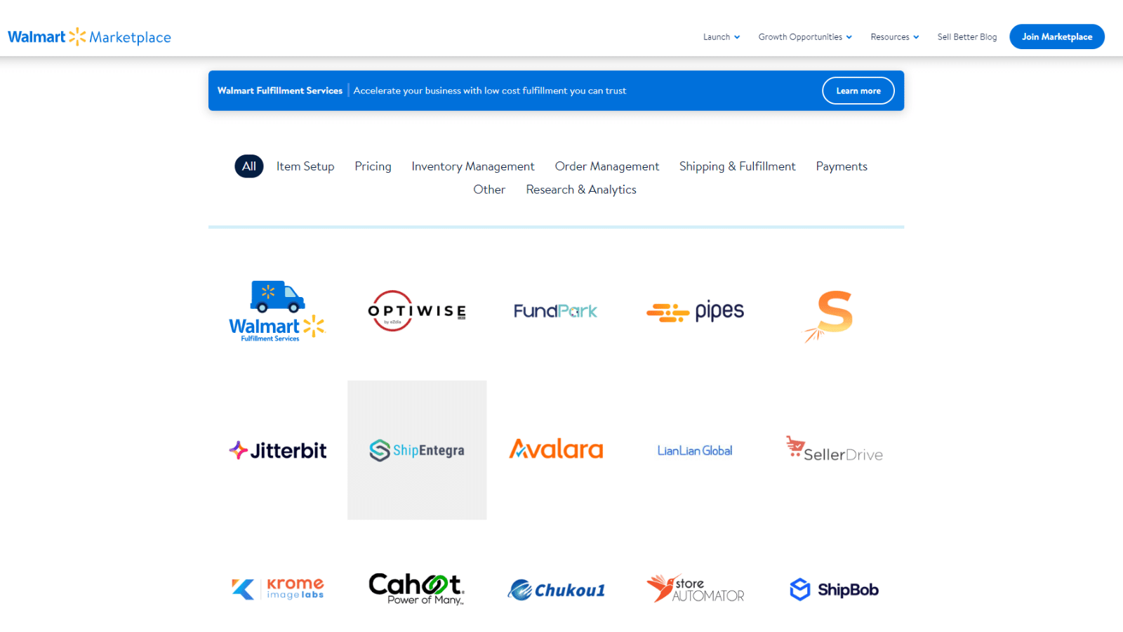Expand the Growth Opportunities dropdown
Viewport: 1123px width, 632px height.
805,37
